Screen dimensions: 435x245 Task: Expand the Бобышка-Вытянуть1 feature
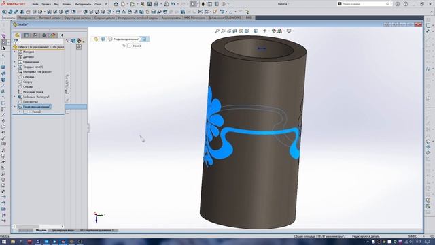point(15,97)
